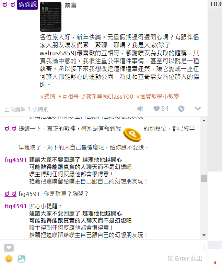Viewport: 222px width, 264px height.
Task: Click the owl-face avatar icon at top
Action: tap(9, 4)
